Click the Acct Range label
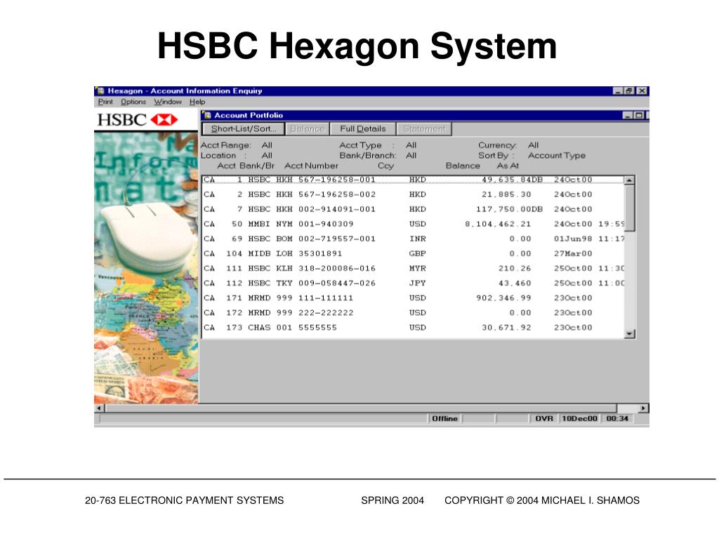Viewport: 719px width, 539px height. pos(225,145)
